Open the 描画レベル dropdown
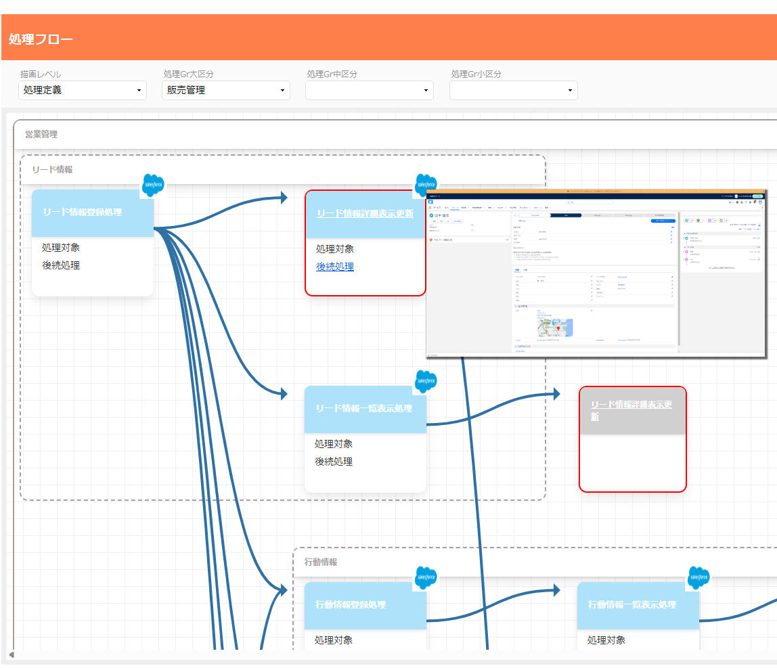Image resolution: width=777 pixels, height=668 pixels. click(83, 90)
